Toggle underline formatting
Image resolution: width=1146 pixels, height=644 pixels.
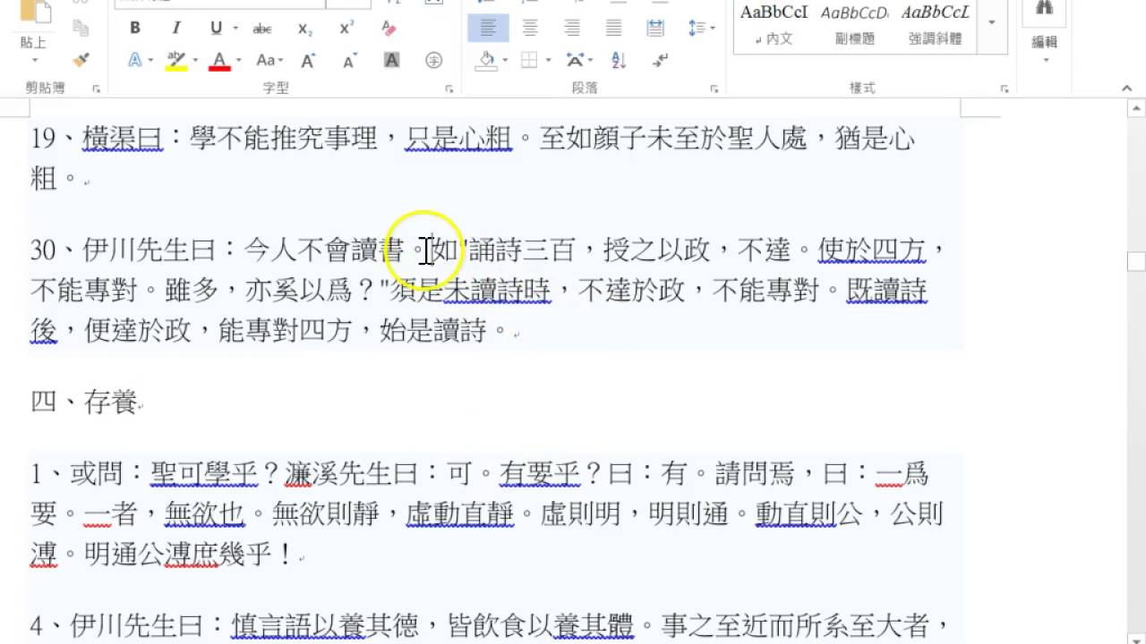pos(216,28)
